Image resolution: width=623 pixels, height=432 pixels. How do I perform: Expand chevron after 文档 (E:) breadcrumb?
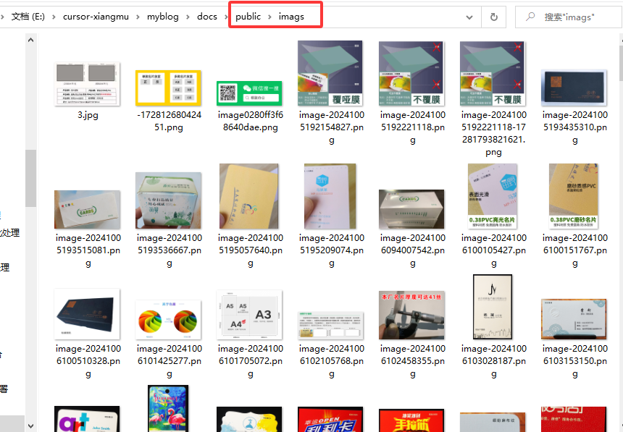[54, 17]
